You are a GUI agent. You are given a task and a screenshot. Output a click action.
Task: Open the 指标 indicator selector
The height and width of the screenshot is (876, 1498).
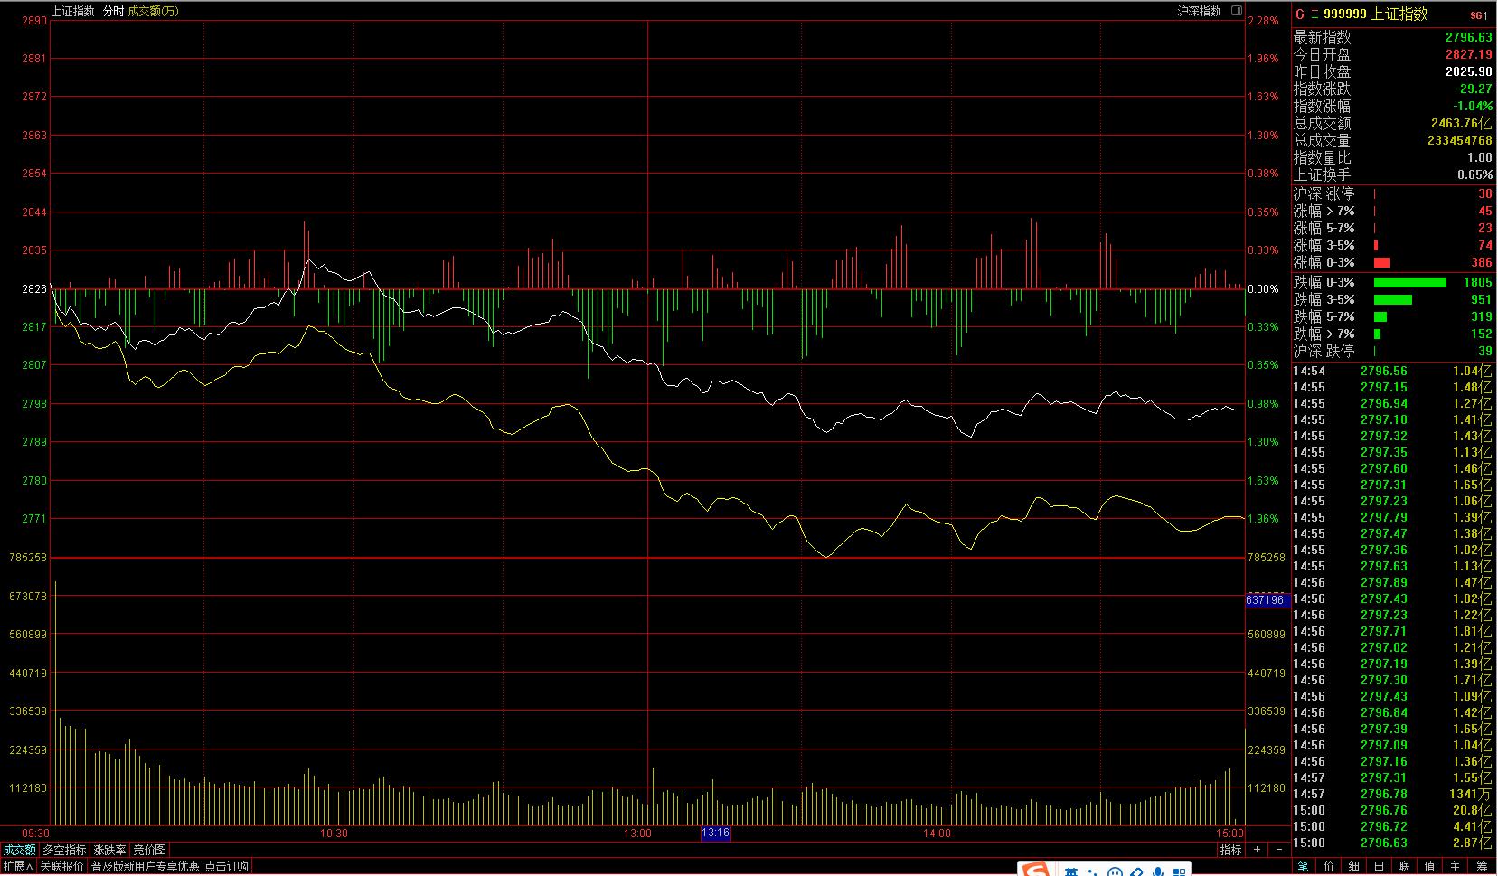click(x=1230, y=850)
